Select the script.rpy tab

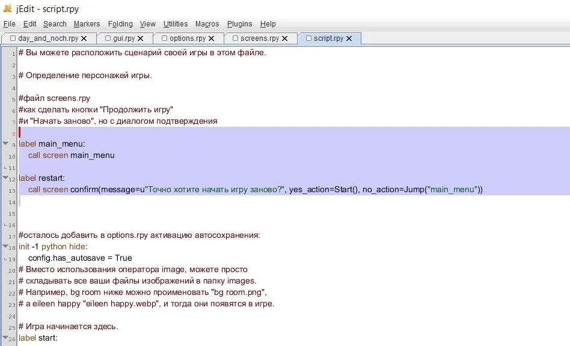point(329,38)
